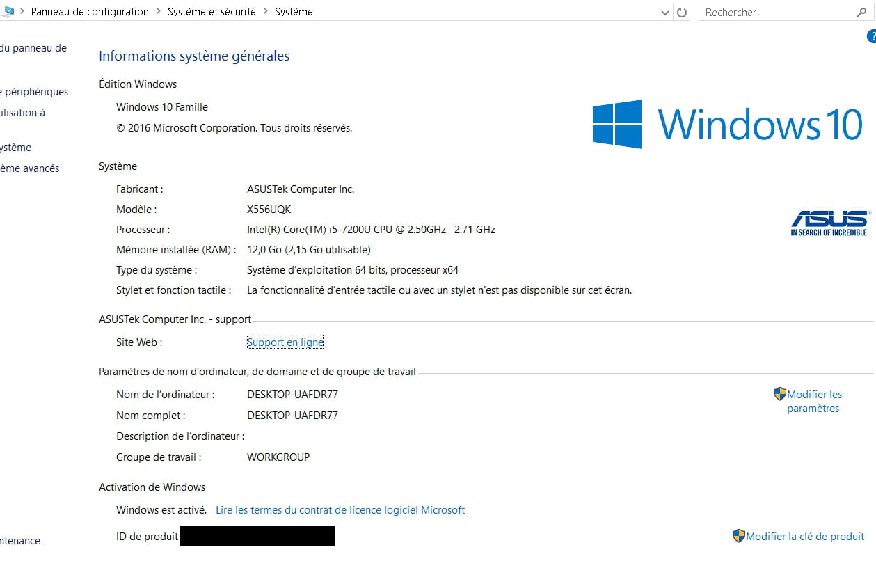Click the Processeur label
876x561 pixels.
point(143,230)
